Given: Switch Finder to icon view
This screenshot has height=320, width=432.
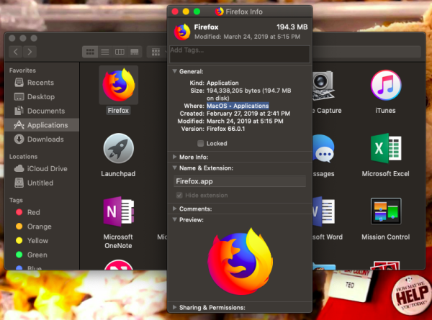Looking at the screenshot, I should click(91, 52).
